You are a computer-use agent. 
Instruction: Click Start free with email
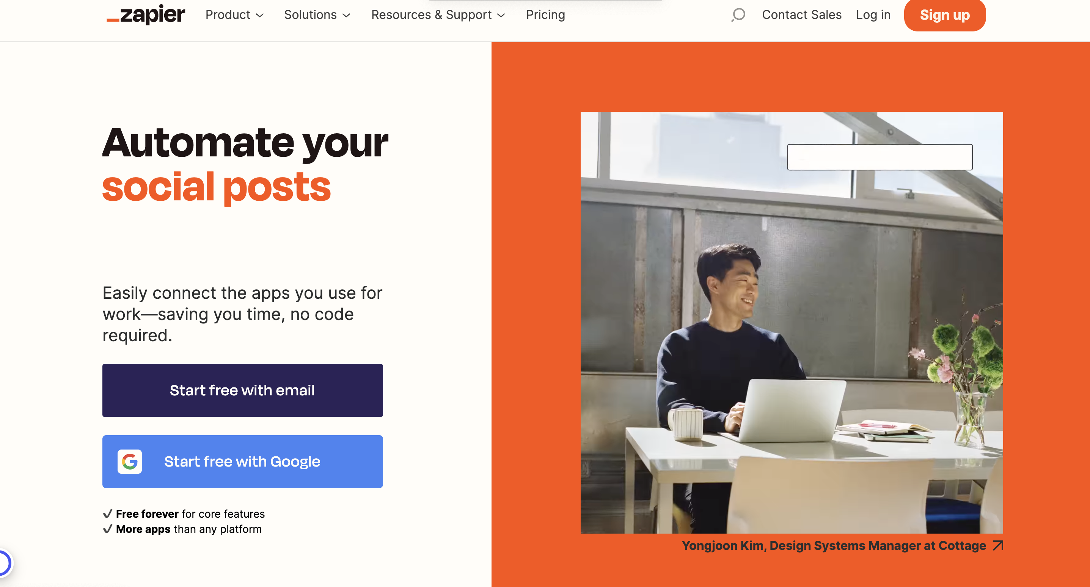click(242, 390)
